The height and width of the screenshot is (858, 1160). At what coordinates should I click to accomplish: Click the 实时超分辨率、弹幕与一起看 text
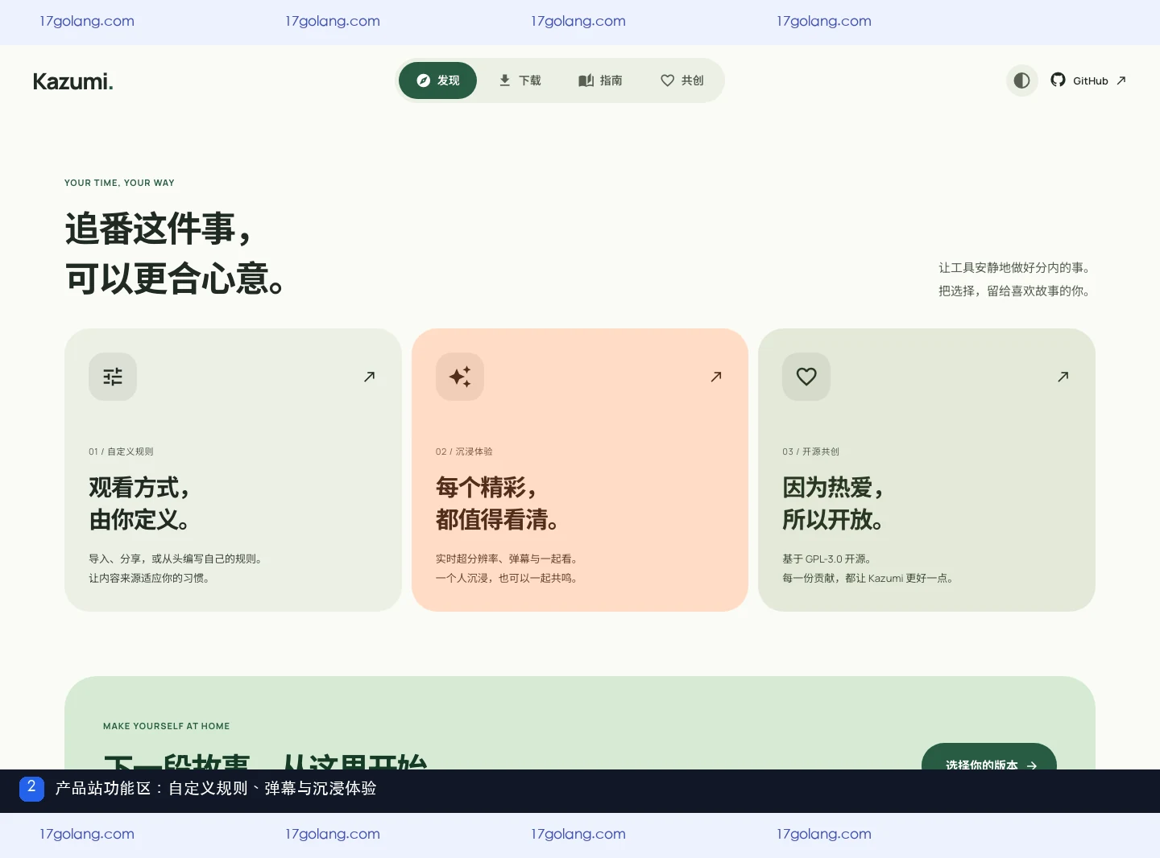pos(507,559)
